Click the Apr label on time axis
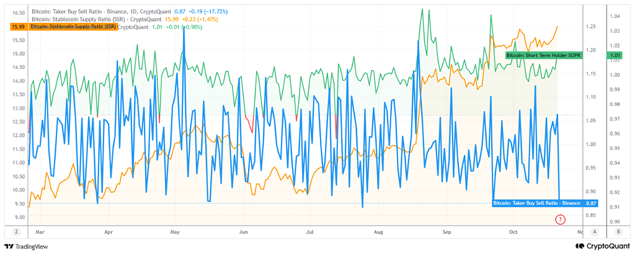This screenshot has width=635, height=254. click(x=109, y=232)
